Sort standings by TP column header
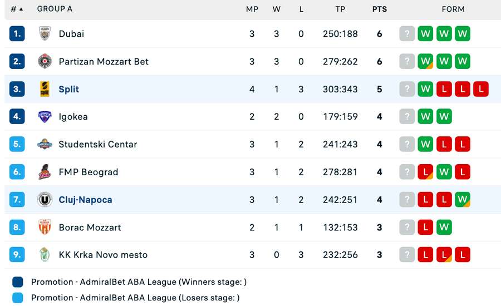The height and width of the screenshot is (306, 501). 340,9
